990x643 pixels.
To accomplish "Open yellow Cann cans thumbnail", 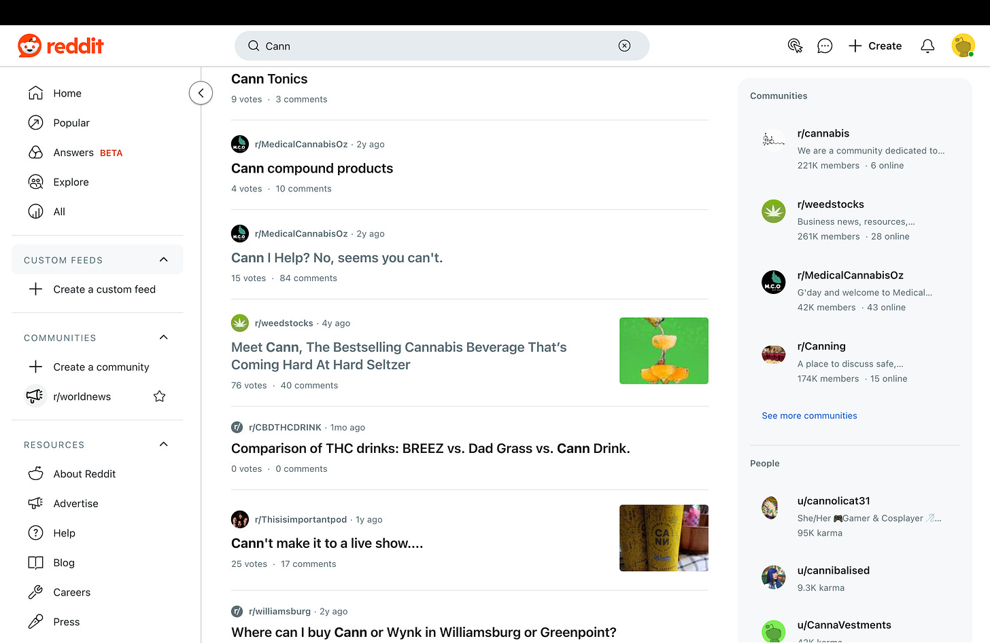I will (664, 538).
